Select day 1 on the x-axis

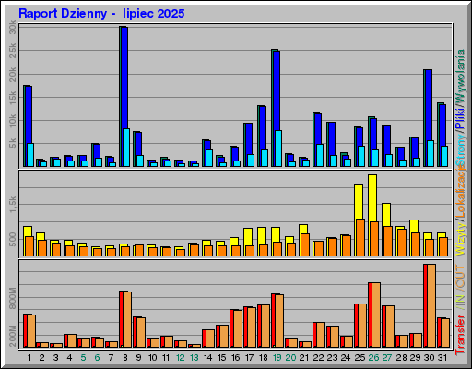(29, 358)
